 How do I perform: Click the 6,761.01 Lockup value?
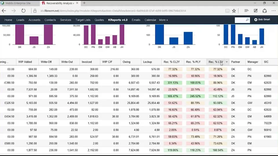tap(154, 137)
